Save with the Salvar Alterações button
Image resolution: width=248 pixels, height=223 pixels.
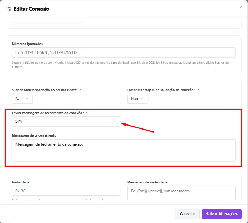click(x=222, y=214)
